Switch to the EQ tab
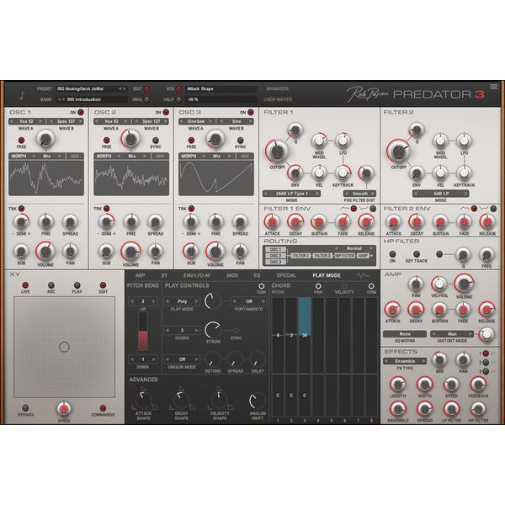 [x=257, y=275]
